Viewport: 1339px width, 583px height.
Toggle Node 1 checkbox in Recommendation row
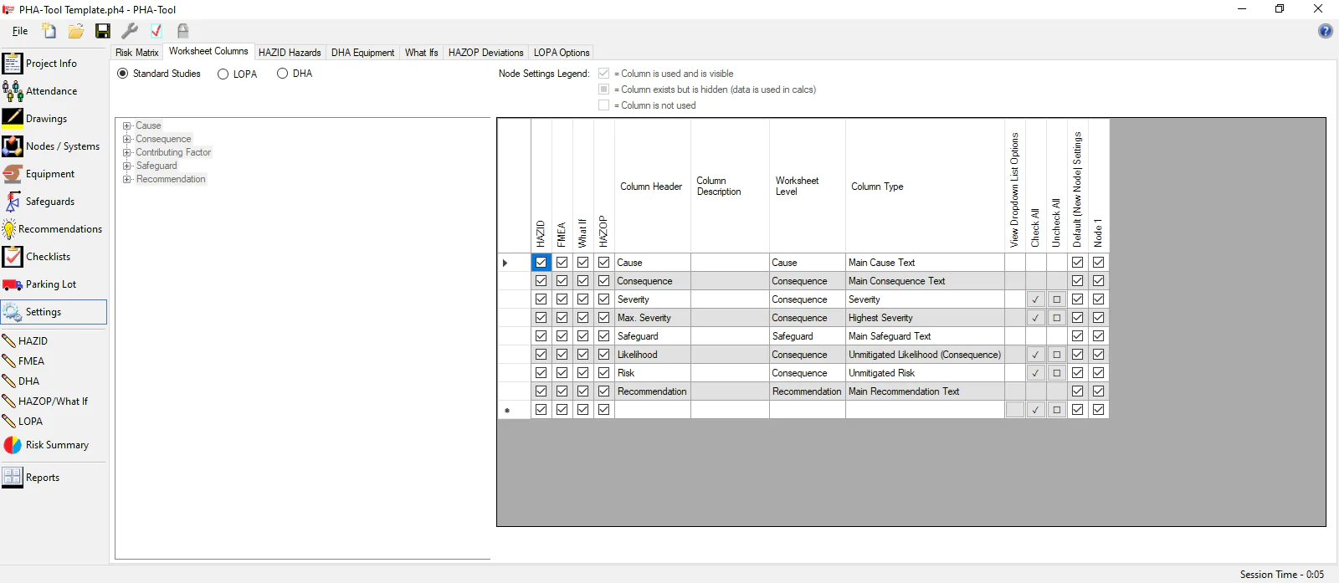[1099, 391]
